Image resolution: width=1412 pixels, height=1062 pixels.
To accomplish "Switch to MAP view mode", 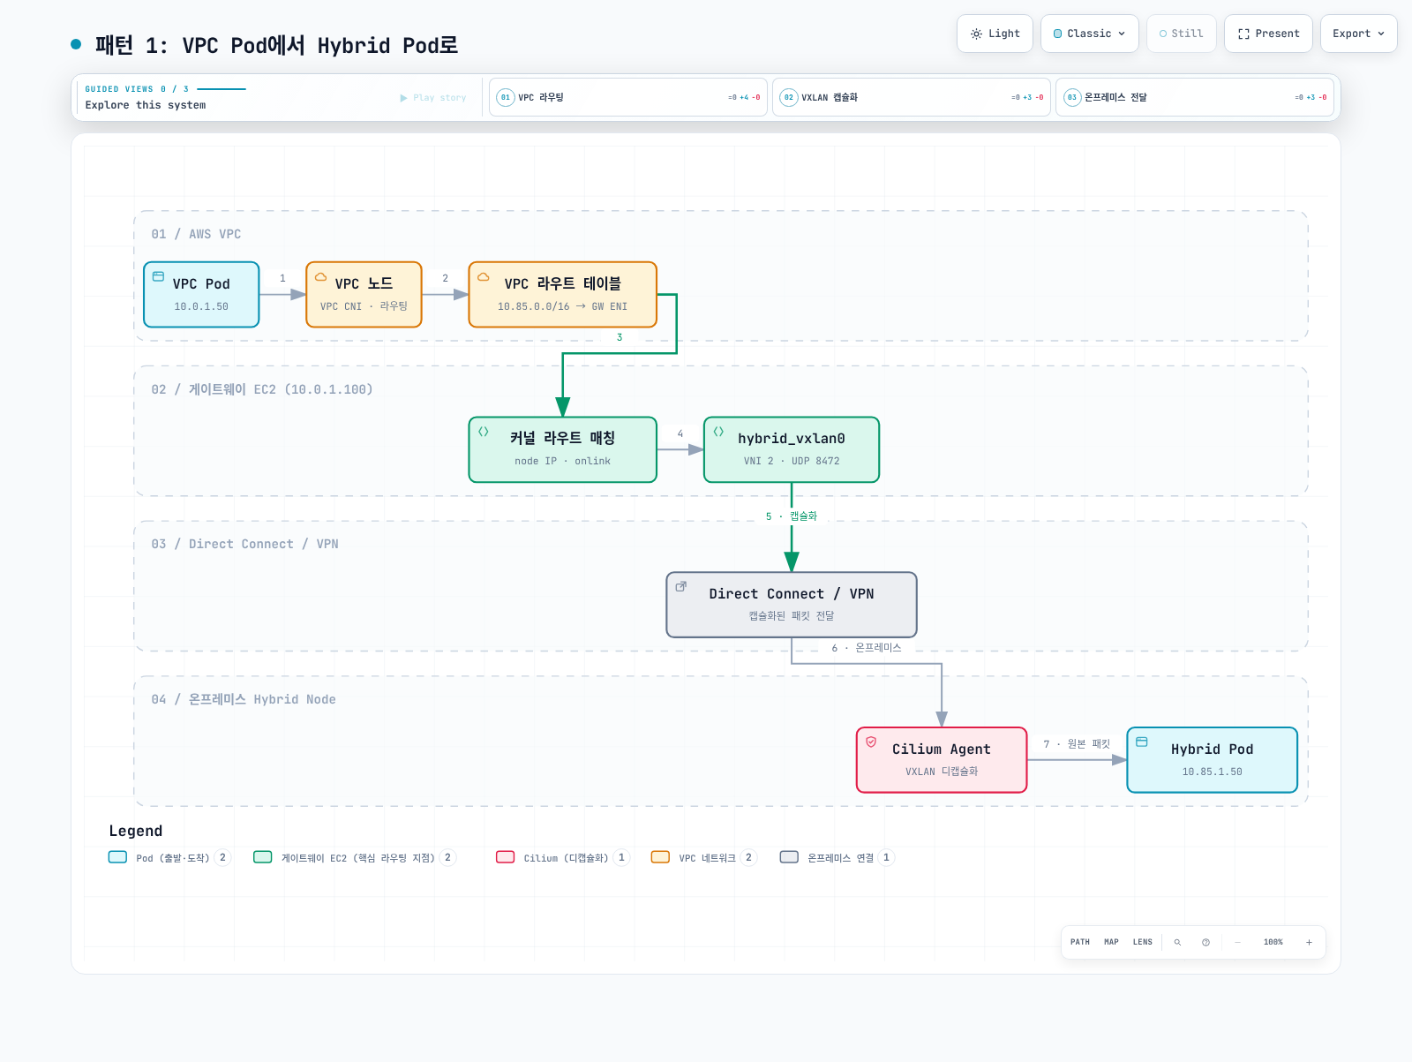I will (x=1111, y=942).
